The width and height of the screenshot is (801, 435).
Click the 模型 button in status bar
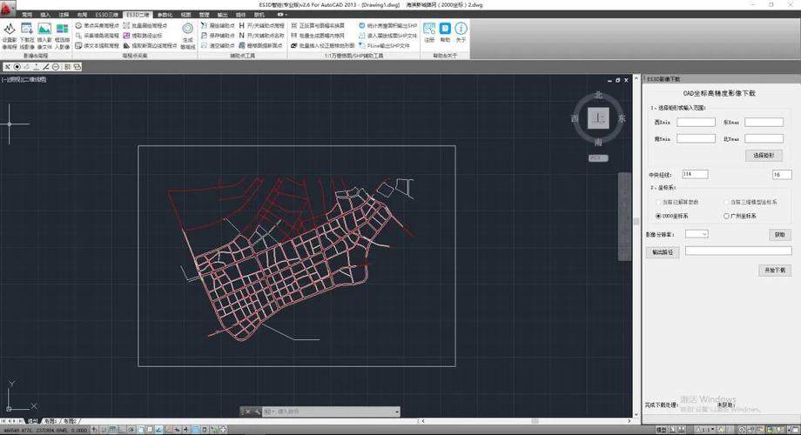(x=661, y=430)
